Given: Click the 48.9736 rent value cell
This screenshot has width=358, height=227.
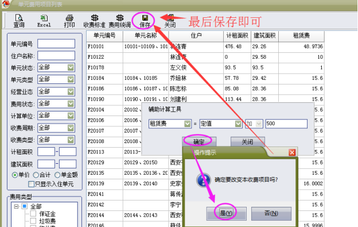Looking at the screenshot, I should 301,47.
